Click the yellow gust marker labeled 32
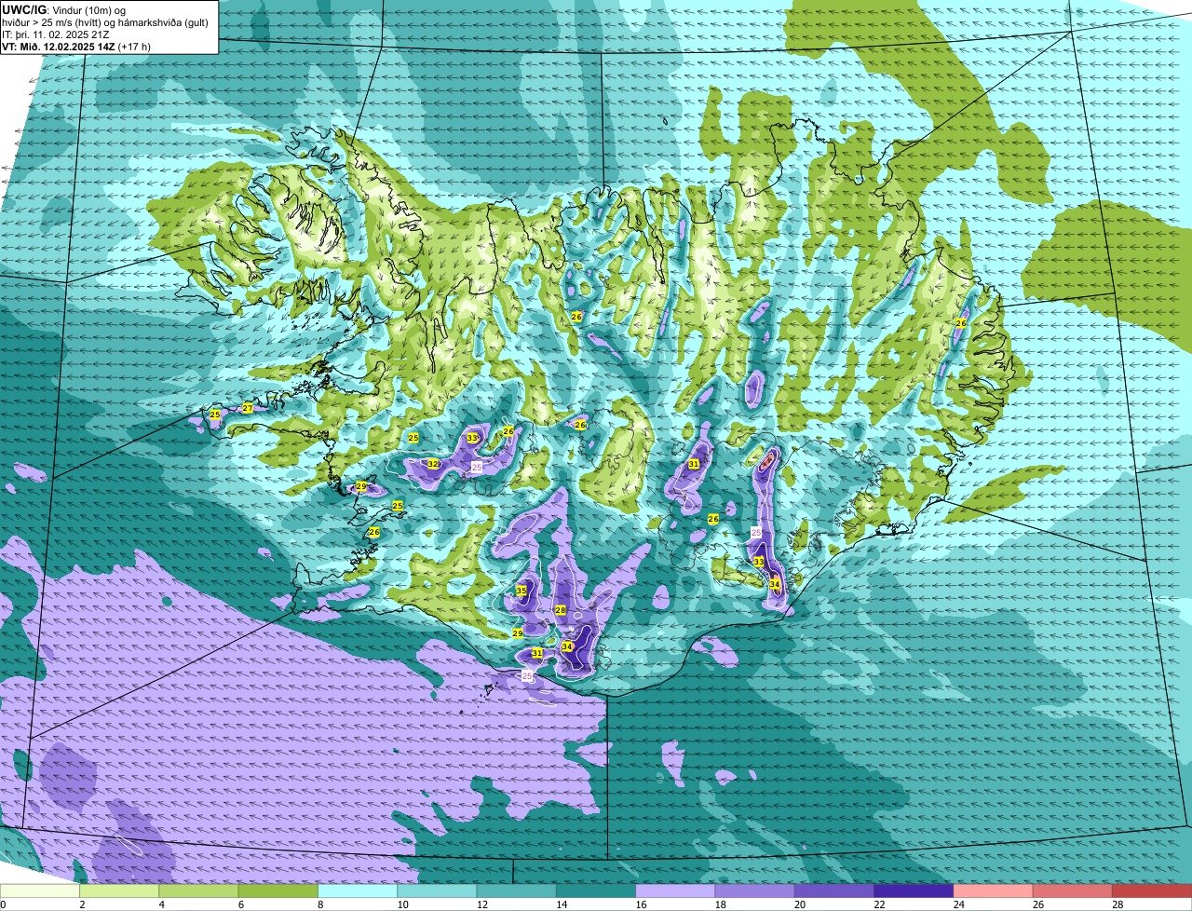This screenshot has height=911, width=1192. [x=433, y=464]
